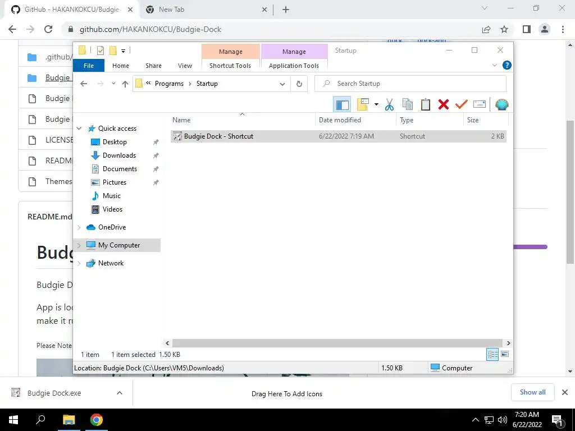Click the horizontal scrollbar in file list
The image size is (575, 431).
pos(337,343)
